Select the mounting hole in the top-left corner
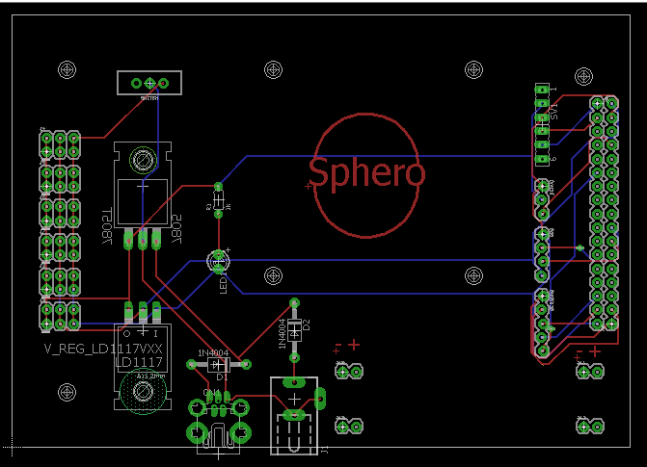Viewport: 647px width, 467px height. tap(67, 69)
